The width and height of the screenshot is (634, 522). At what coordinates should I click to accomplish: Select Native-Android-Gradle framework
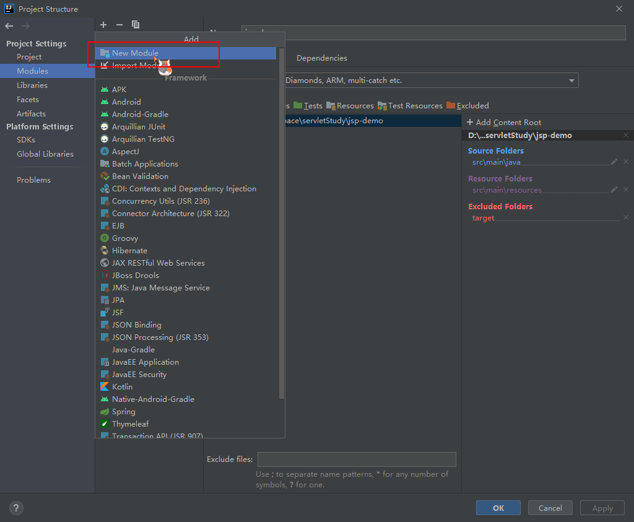click(x=187, y=399)
